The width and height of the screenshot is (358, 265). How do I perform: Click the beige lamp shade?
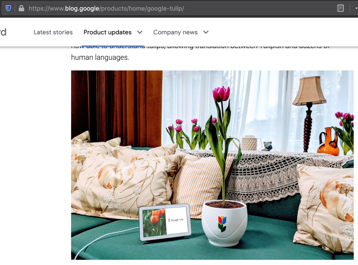309,91
